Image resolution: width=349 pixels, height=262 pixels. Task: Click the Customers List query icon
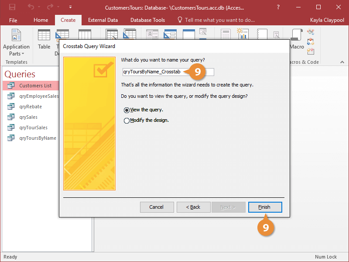(11, 86)
